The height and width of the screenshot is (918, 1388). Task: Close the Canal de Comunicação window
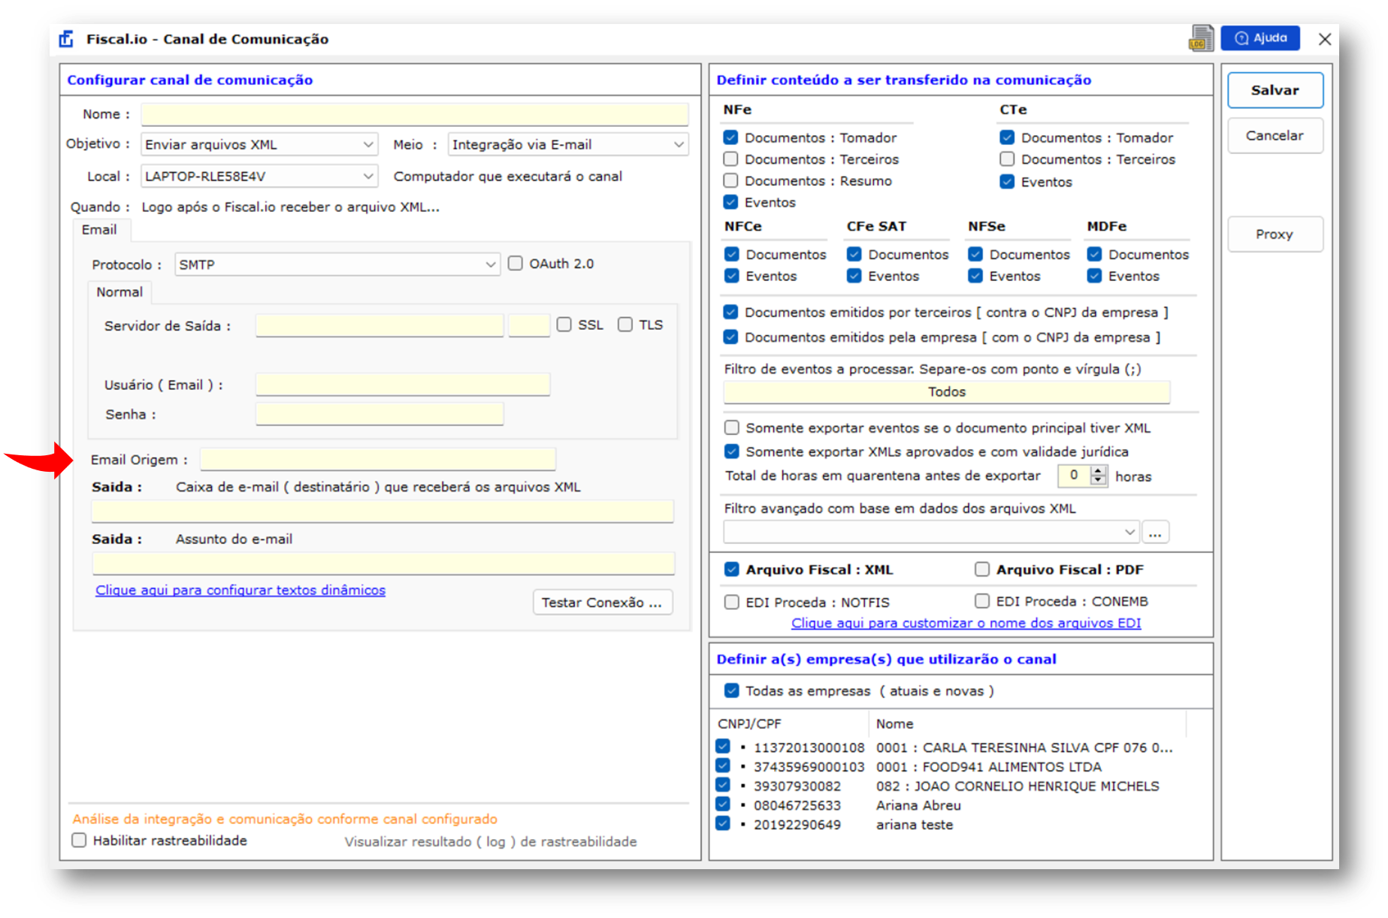coord(1325,39)
